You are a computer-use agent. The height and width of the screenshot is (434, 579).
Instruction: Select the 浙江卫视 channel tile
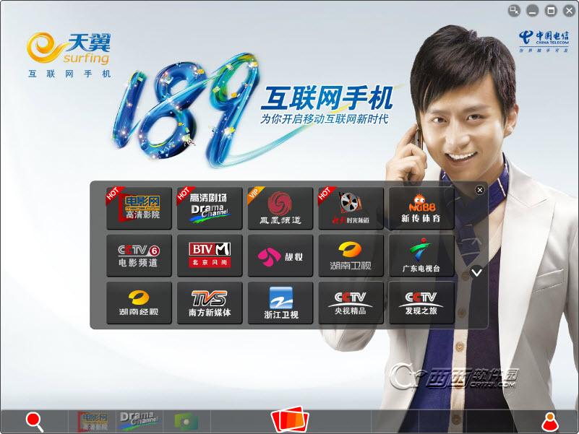[x=280, y=303]
